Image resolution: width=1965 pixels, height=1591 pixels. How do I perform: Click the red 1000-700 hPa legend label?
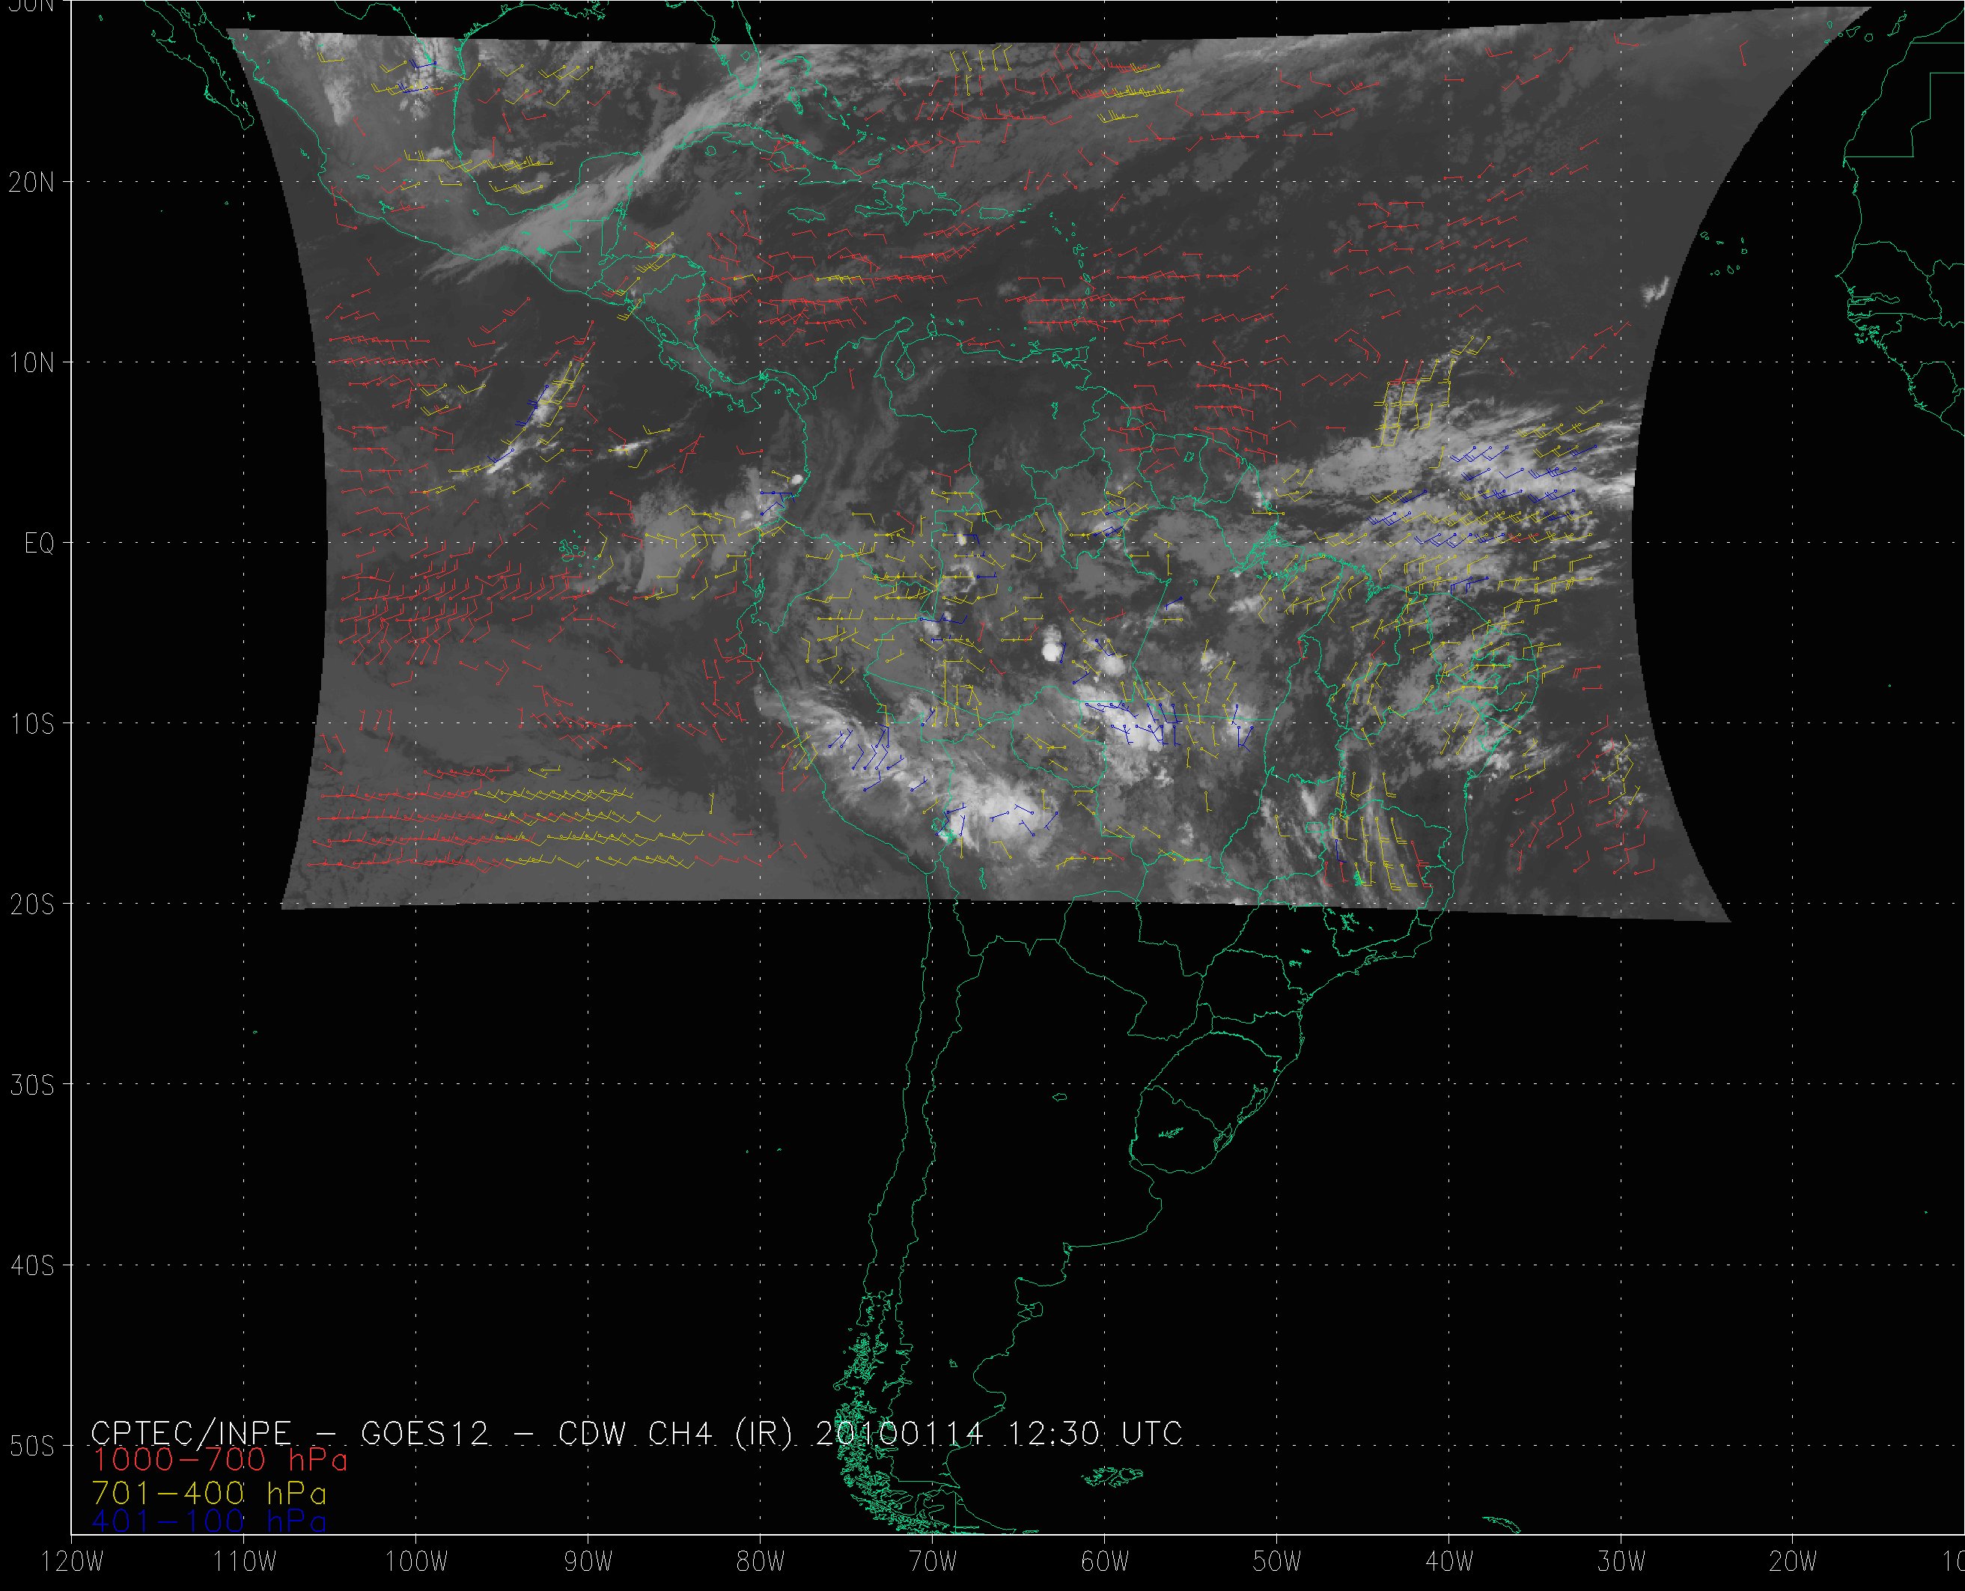coord(220,1460)
